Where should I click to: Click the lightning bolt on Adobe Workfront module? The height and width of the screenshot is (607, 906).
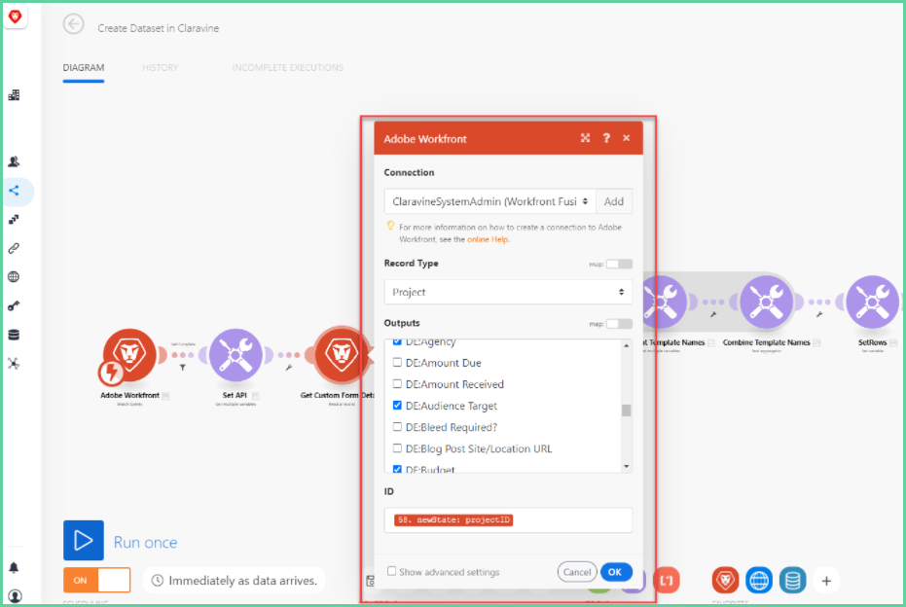click(111, 374)
